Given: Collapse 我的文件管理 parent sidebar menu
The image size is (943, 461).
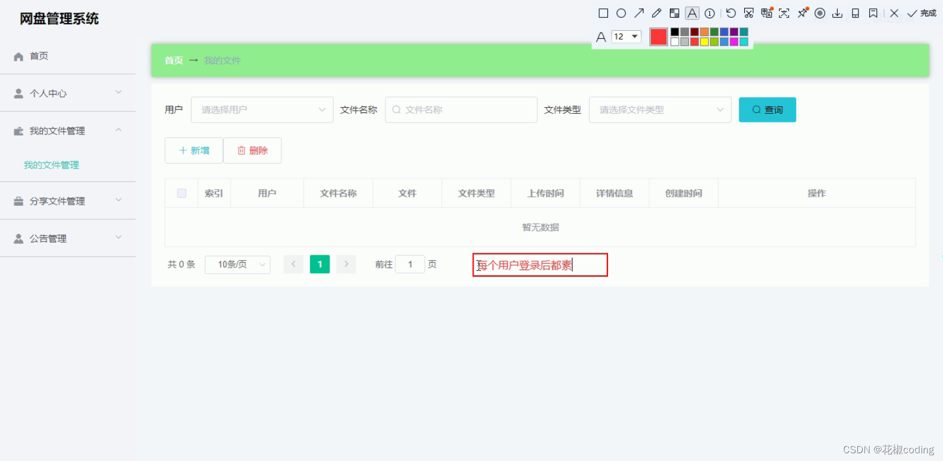Looking at the screenshot, I should click(x=68, y=131).
